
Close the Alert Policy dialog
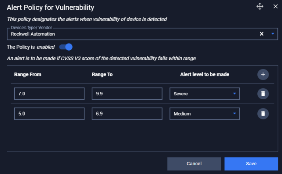(x=275, y=6)
